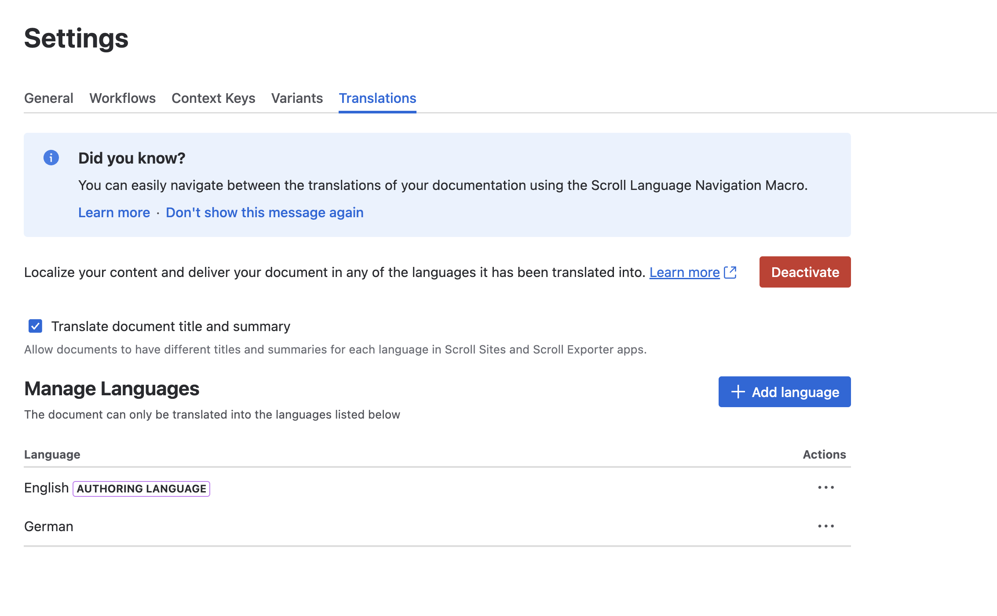This screenshot has height=616, width=997.
Task: Select the German language row
Action: (x=49, y=526)
